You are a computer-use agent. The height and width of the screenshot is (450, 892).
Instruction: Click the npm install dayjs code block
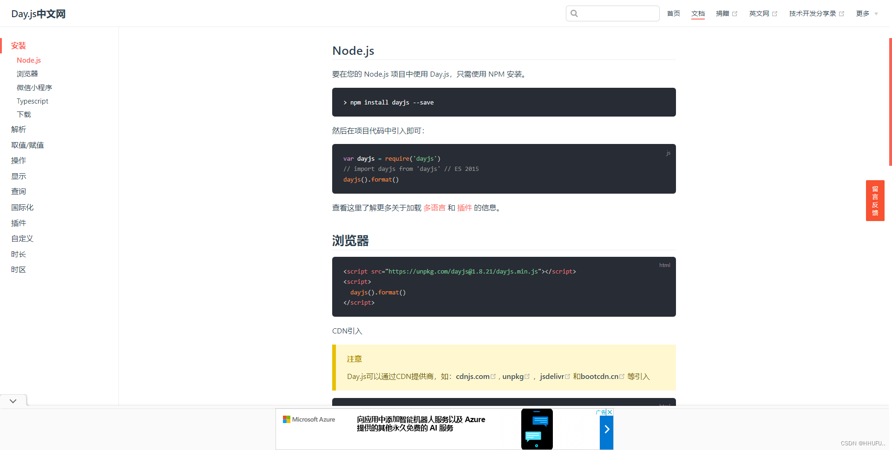(x=504, y=102)
